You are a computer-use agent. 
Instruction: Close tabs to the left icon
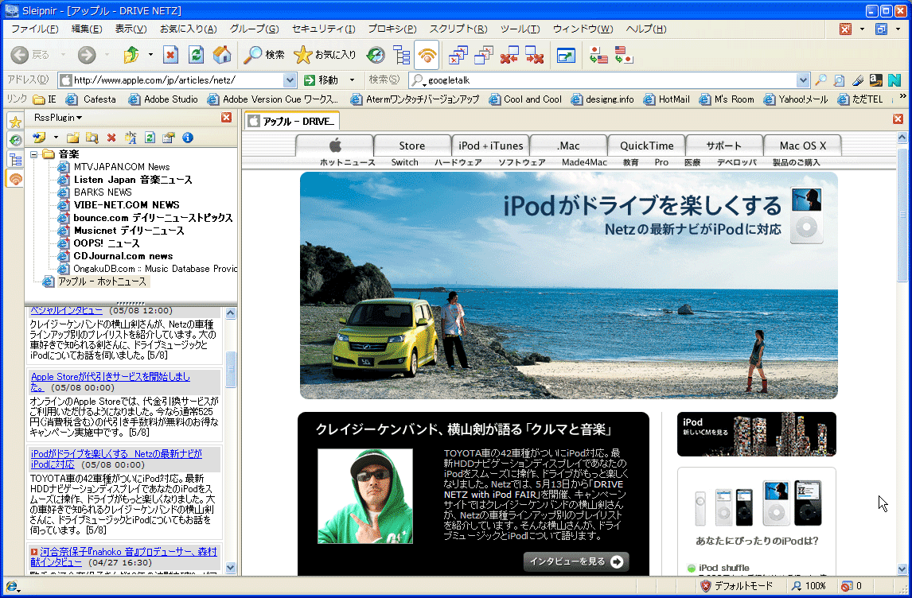pos(509,55)
